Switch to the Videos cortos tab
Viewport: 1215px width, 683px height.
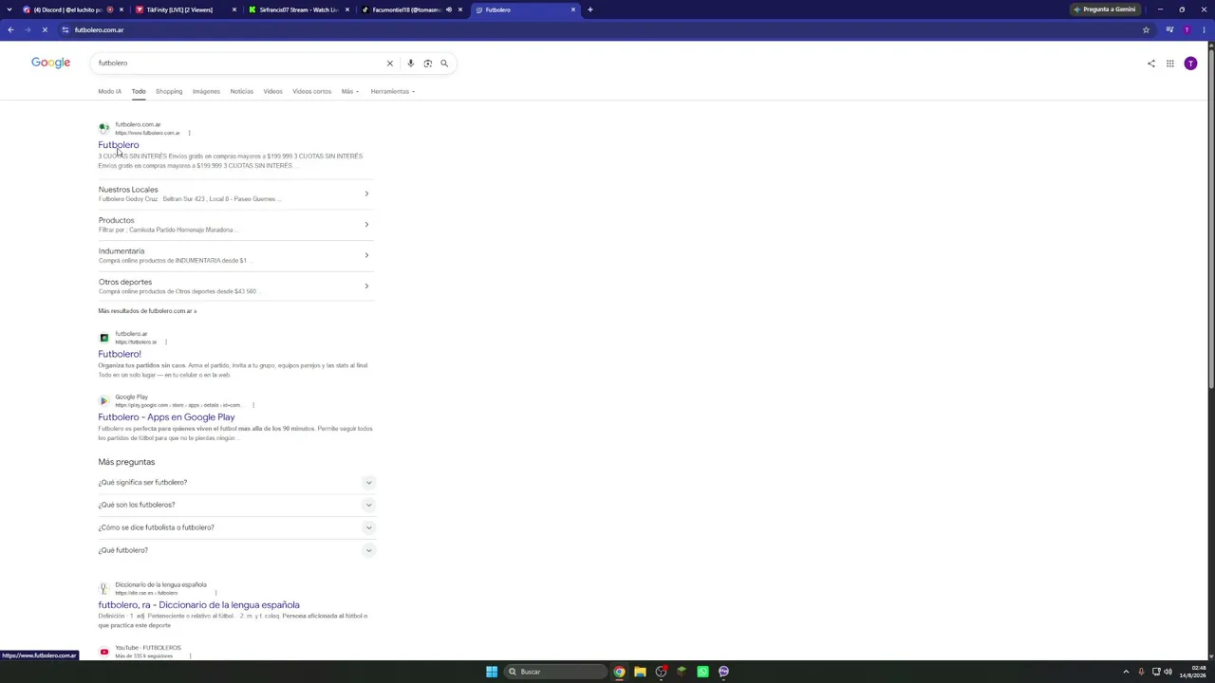coord(311,91)
